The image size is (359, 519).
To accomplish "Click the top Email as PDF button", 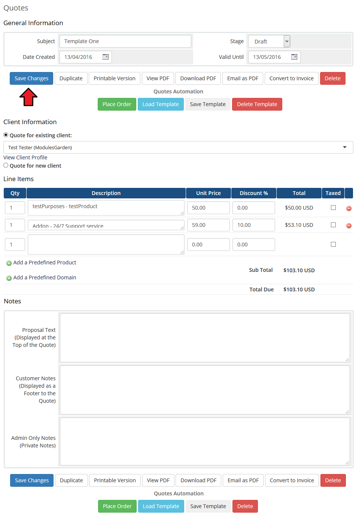I will (243, 78).
